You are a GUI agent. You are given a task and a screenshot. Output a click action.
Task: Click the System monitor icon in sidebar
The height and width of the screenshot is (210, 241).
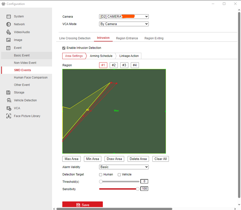(x=9, y=17)
